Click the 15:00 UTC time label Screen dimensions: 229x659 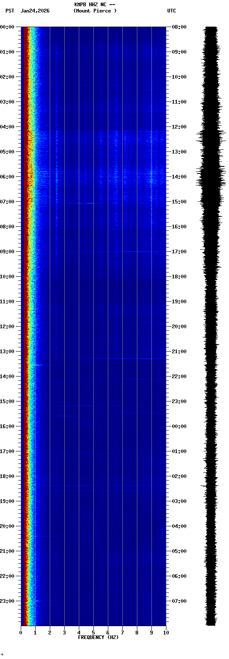179,202
